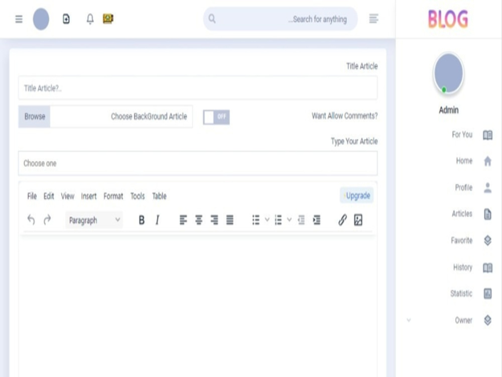Redo the edit in the editor

[47, 220]
